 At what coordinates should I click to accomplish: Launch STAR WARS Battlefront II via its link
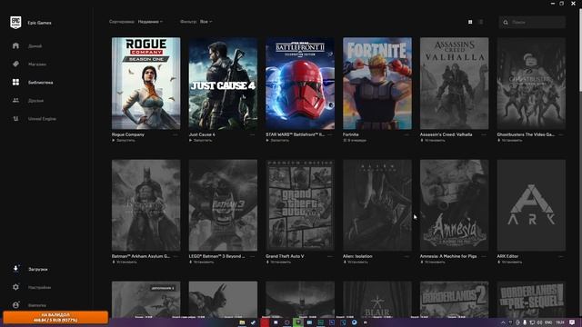tap(277, 141)
